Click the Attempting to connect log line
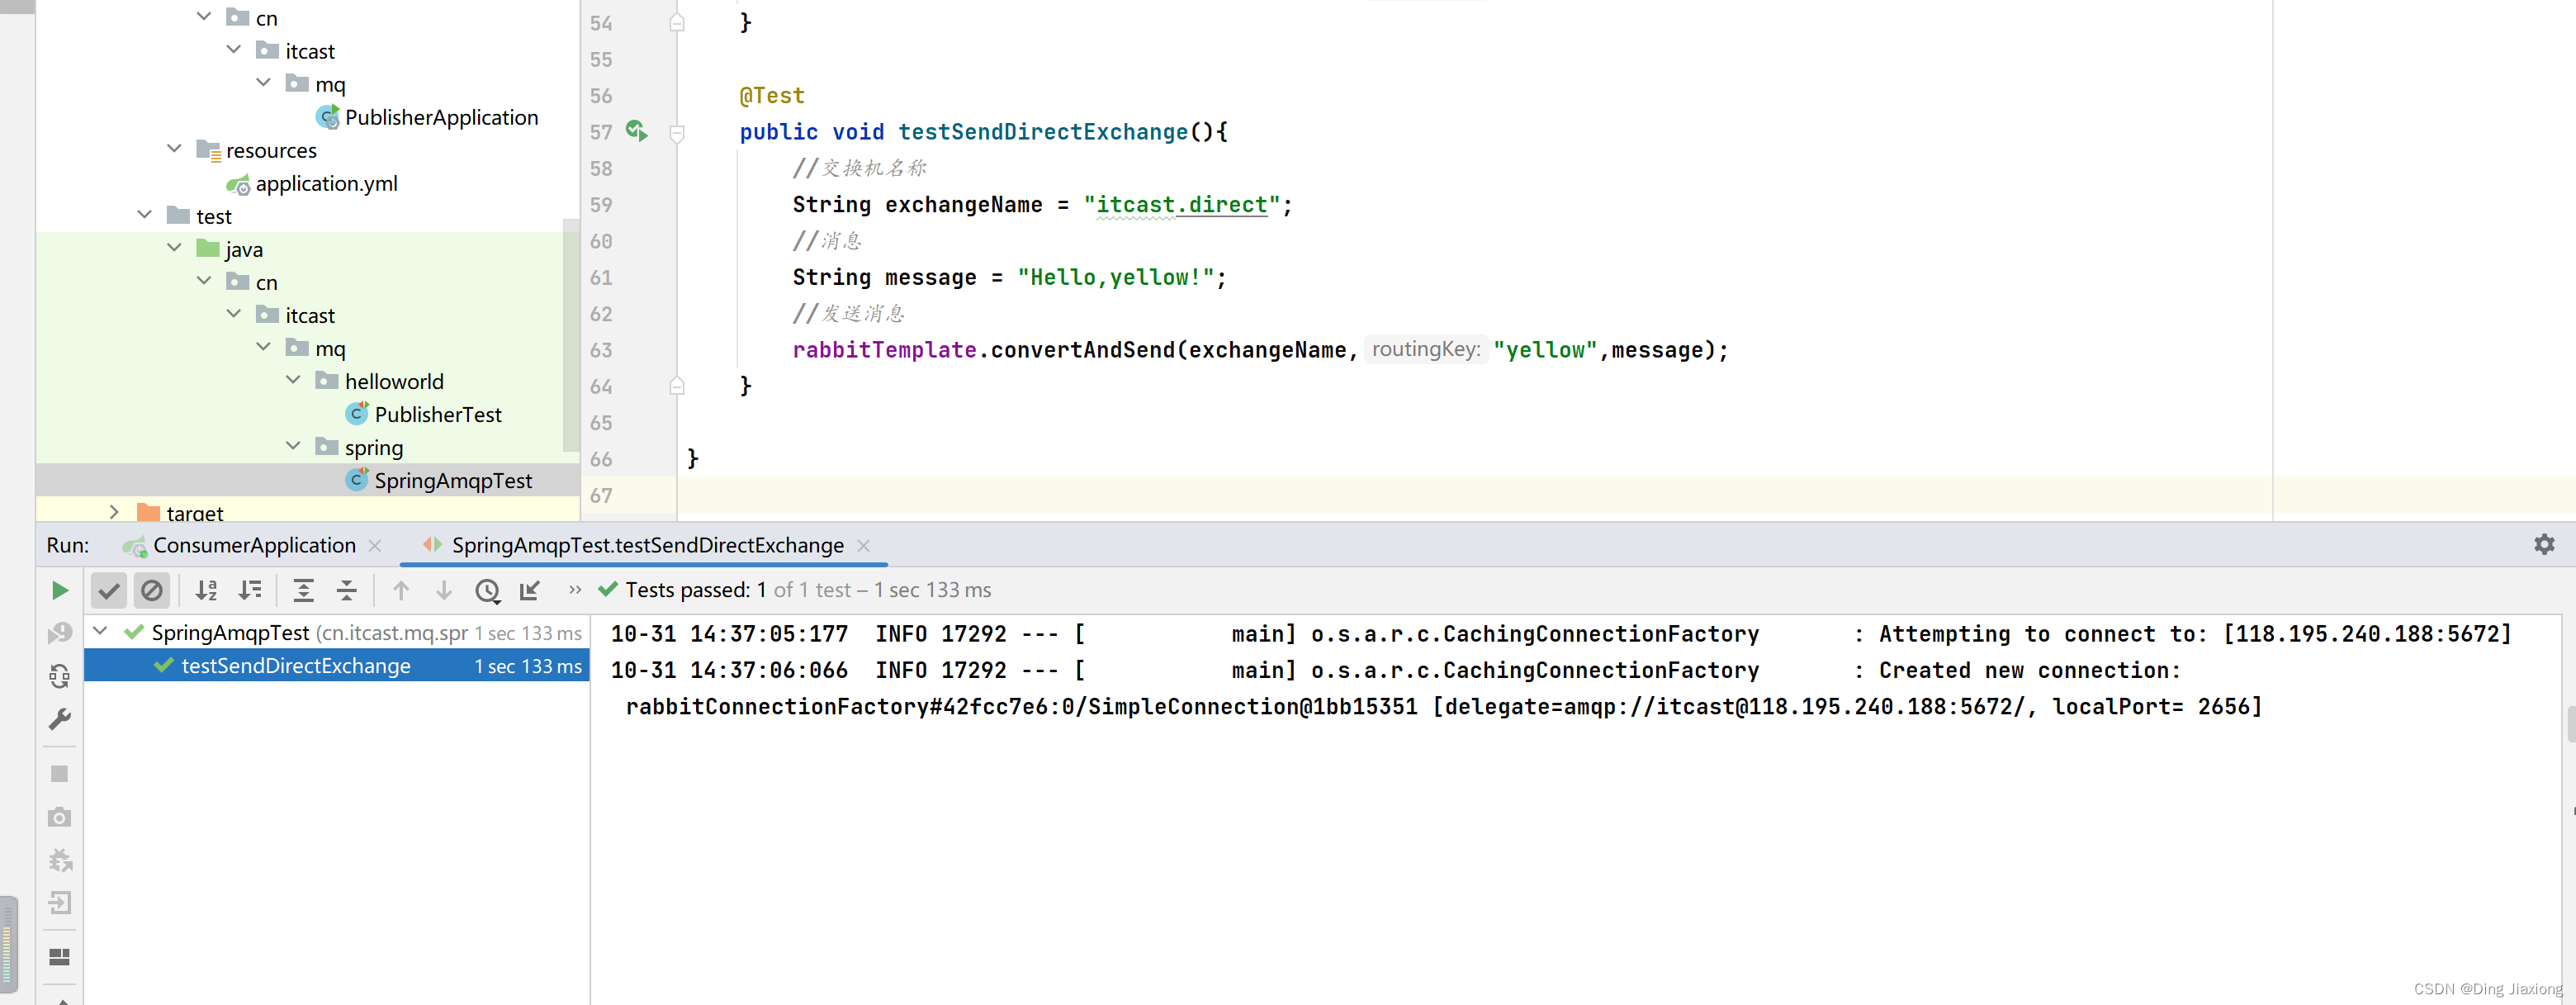2576x1005 pixels. tap(1560, 634)
